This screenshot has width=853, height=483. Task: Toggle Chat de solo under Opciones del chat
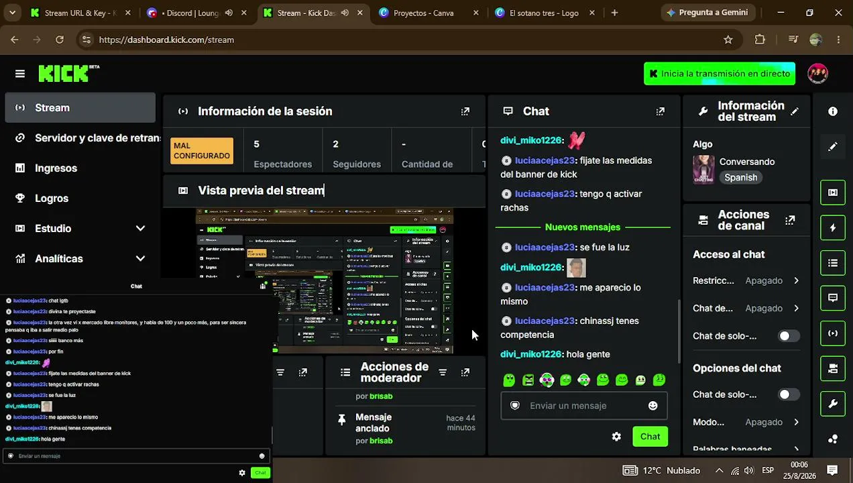(x=789, y=395)
